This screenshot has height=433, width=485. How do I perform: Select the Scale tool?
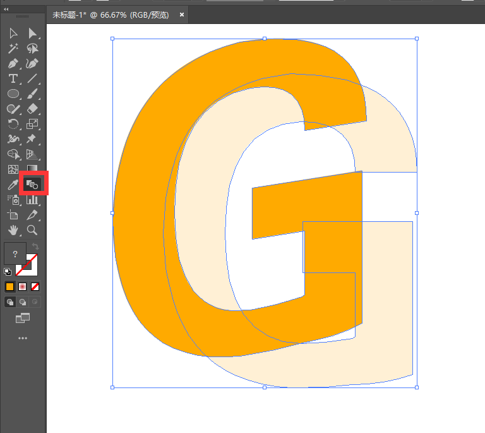pos(32,124)
